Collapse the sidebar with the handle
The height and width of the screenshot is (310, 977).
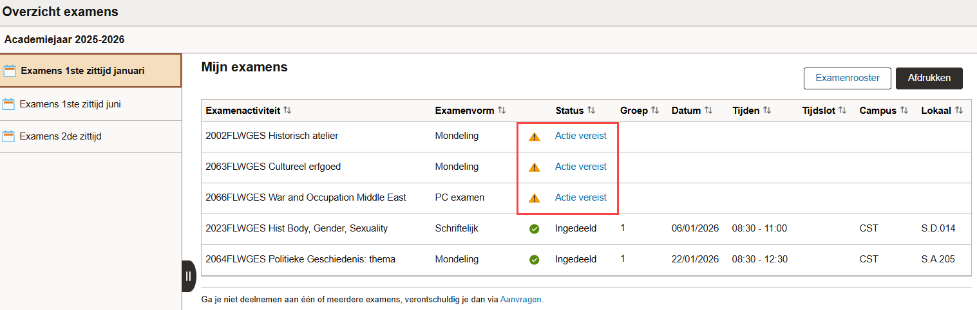click(x=189, y=276)
